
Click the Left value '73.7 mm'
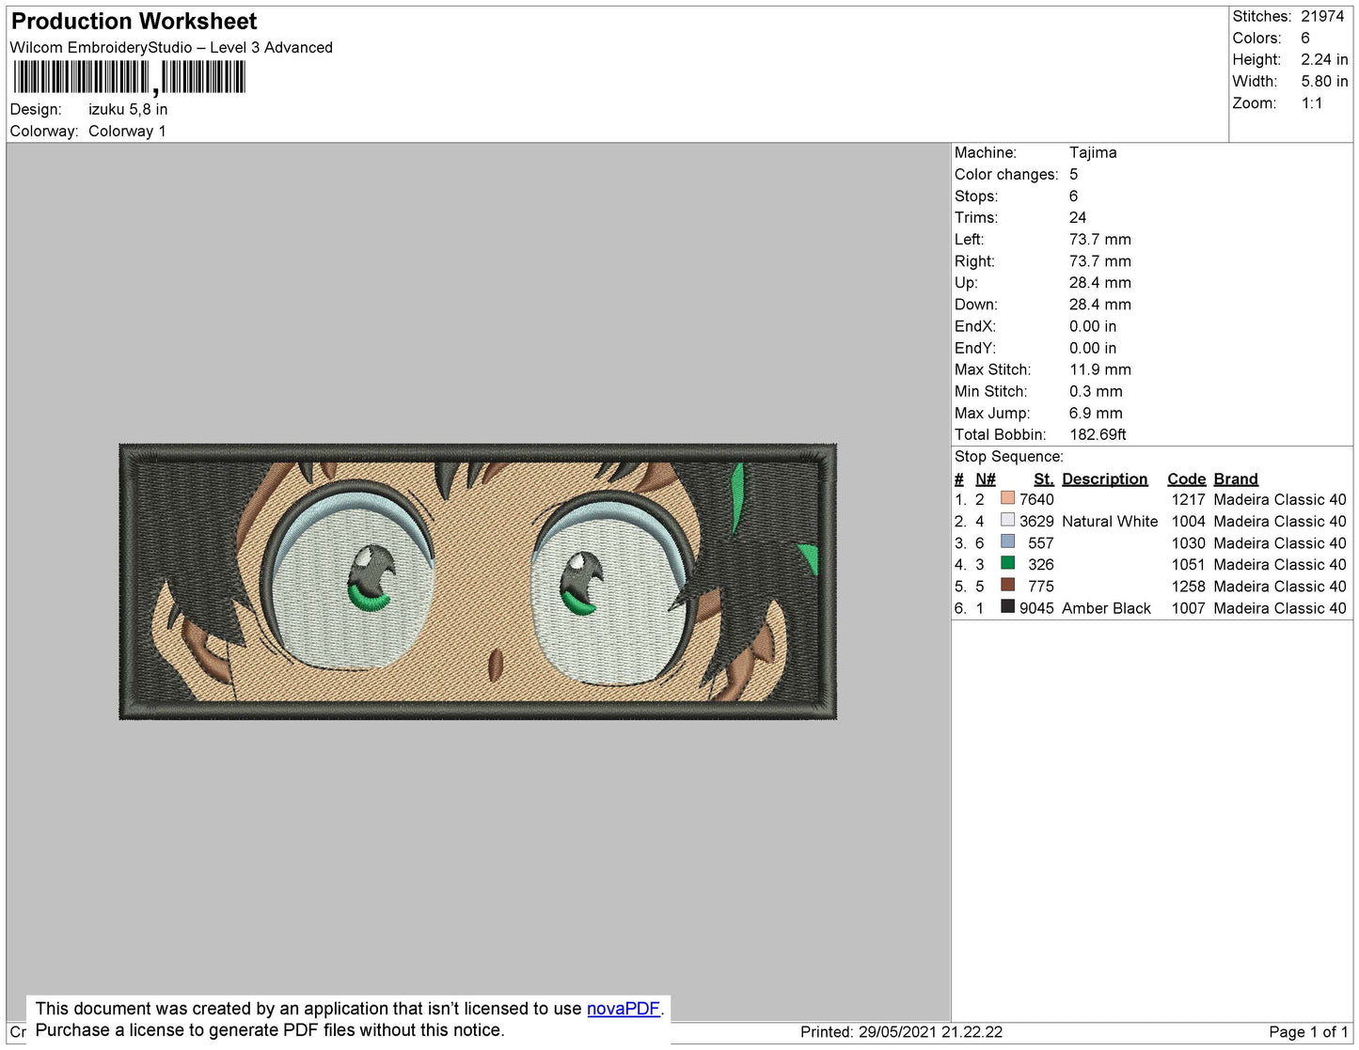1100,240
